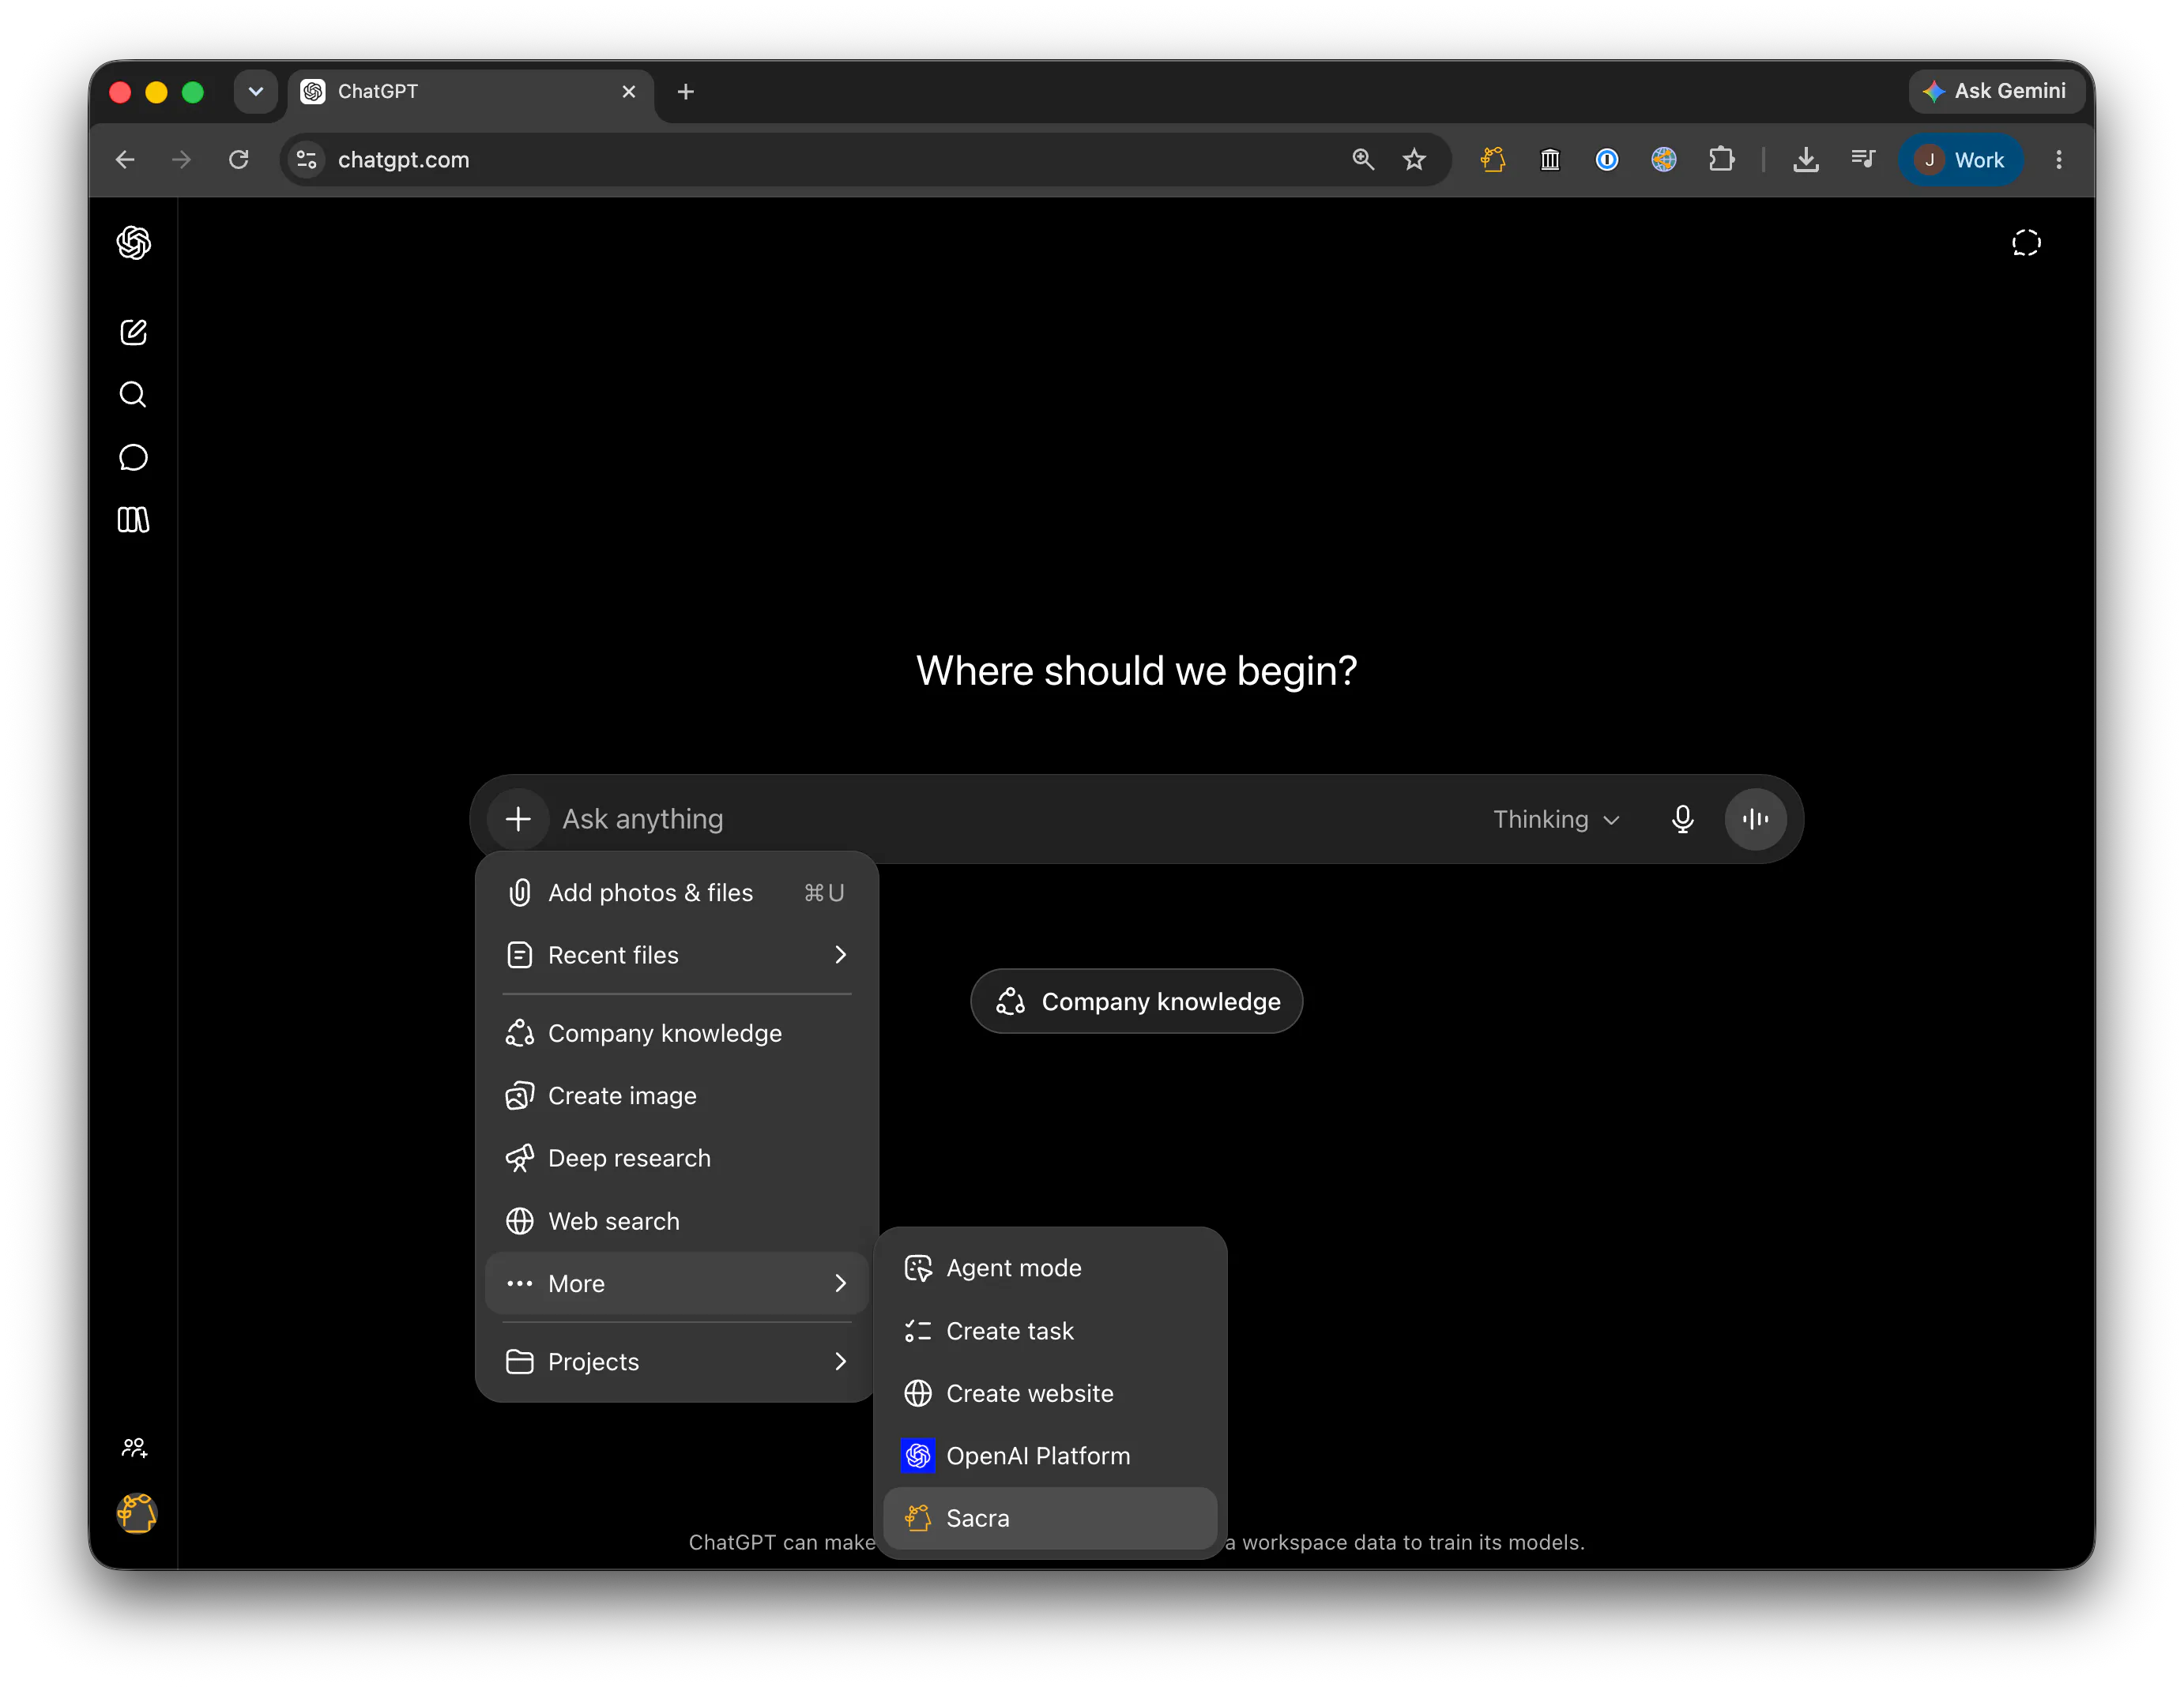Select Create website in the submenu
This screenshot has height=1687, width=2184.
[x=1050, y=1393]
